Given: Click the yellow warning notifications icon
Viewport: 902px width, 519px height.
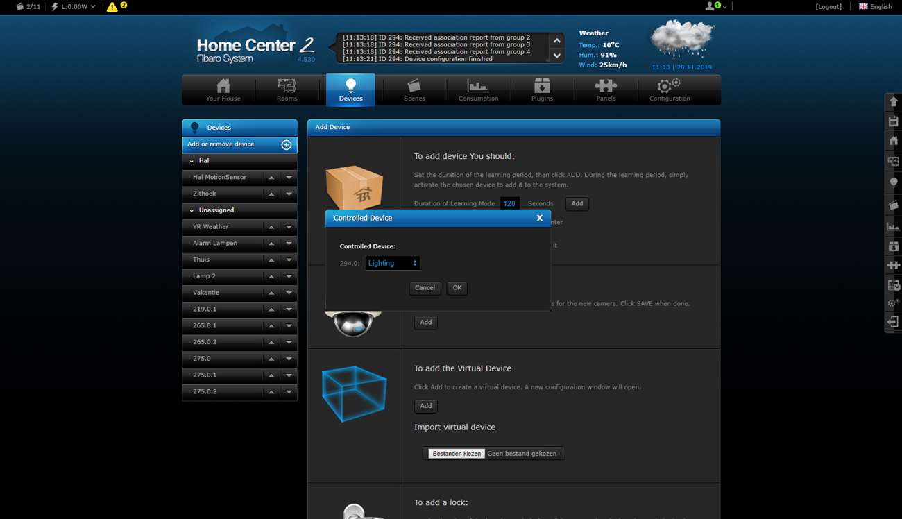Looking at the screenshot, I should [112, 7].
